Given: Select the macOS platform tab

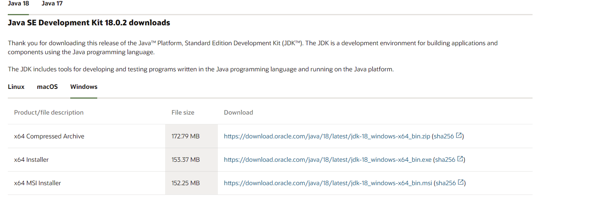Looking at the screenshot, I should click(x=47, y=87).
